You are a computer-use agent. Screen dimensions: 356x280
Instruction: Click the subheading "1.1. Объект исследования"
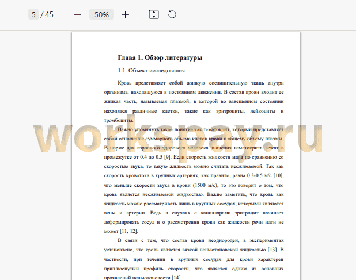point(151,71)
